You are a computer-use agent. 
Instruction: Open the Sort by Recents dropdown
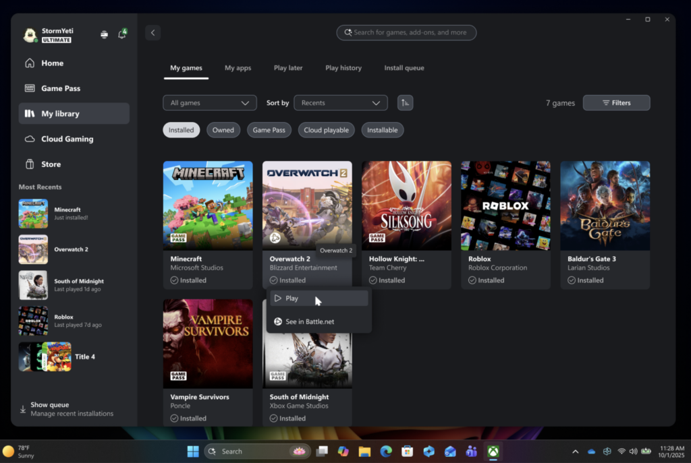(340, 103)
